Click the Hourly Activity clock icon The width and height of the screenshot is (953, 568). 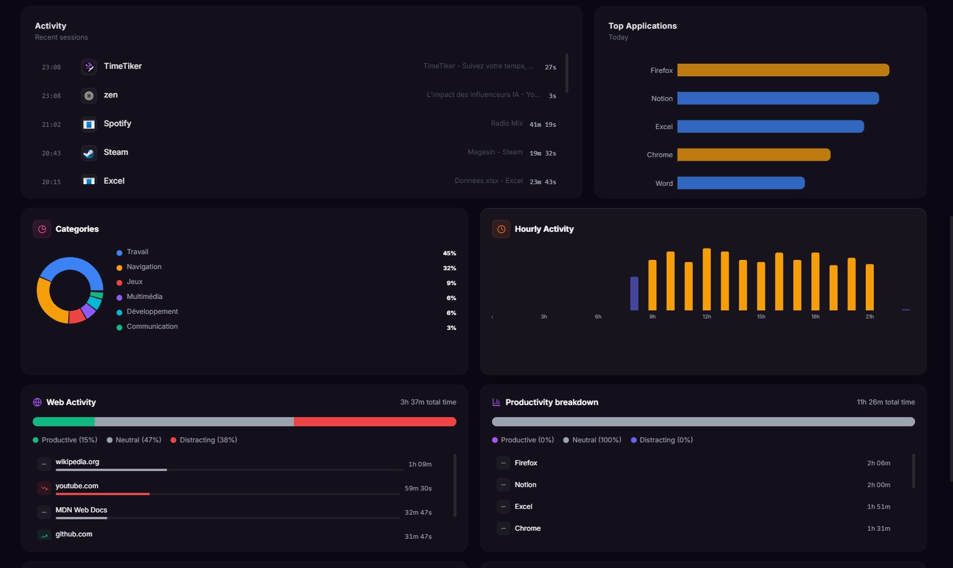coord(501,229)
